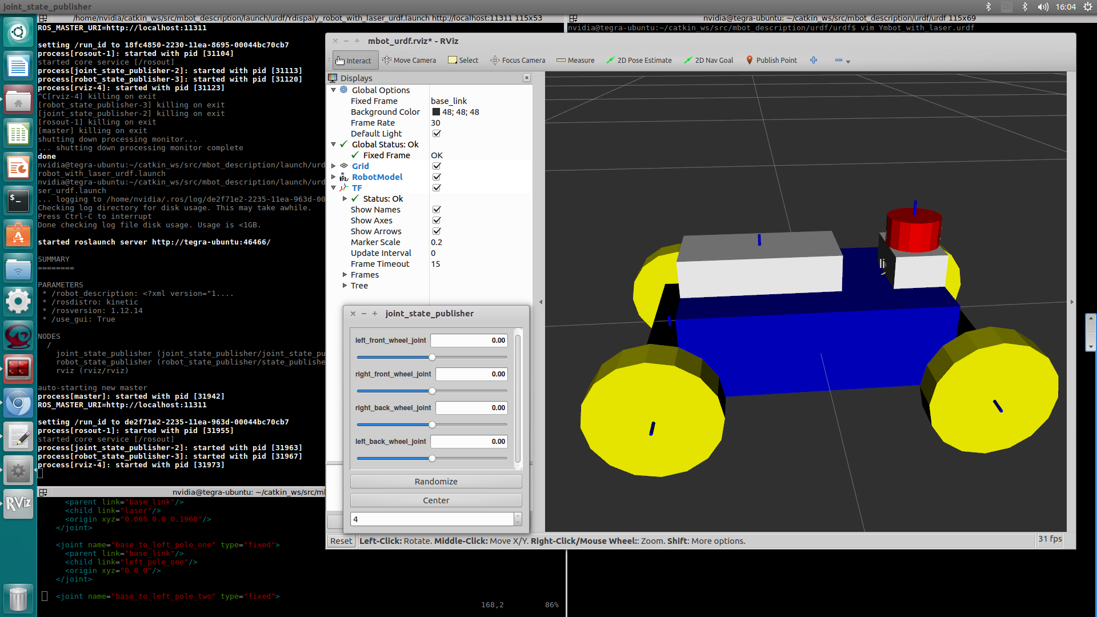The height and width of the screenshot is (617, 1097).
Task: Collapse the Global Options section
Action: pos(334,90)
